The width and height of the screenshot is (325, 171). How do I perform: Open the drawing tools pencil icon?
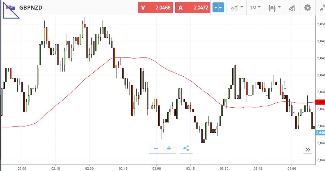coord(292,8)
